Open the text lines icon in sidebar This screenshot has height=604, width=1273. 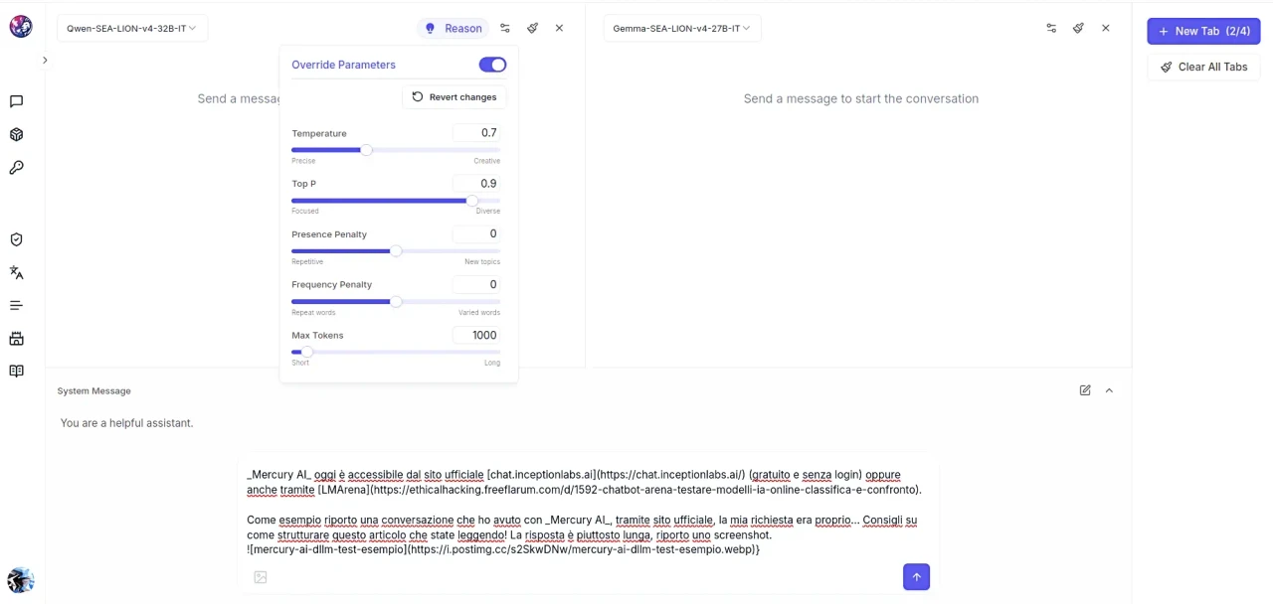click(x=16, y=305)
